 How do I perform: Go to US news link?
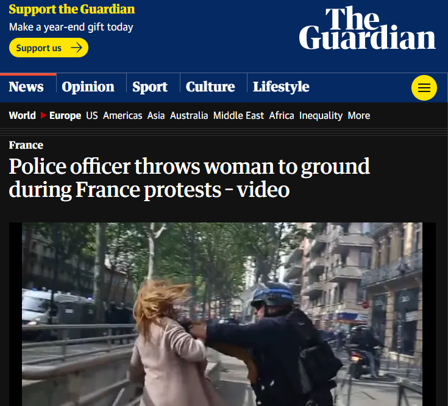point(92,115)
